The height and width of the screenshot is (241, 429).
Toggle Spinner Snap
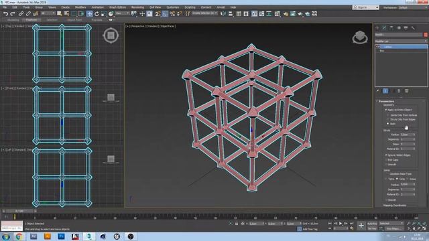(x=179, y=13)
